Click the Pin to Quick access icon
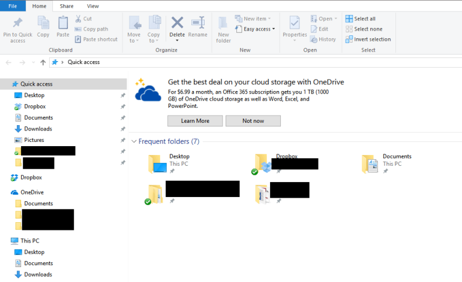The width and height of the screenshot is (462, 282). pyautogui.click(x=18, y=24)
